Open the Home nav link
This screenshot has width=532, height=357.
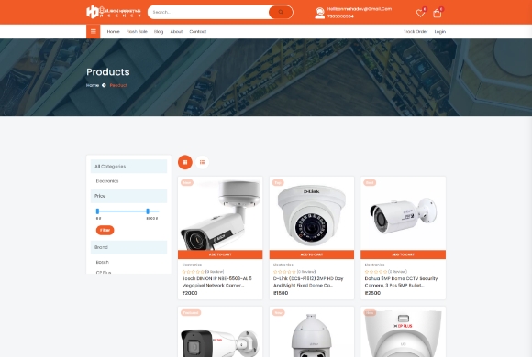click(x=114, y=31)
